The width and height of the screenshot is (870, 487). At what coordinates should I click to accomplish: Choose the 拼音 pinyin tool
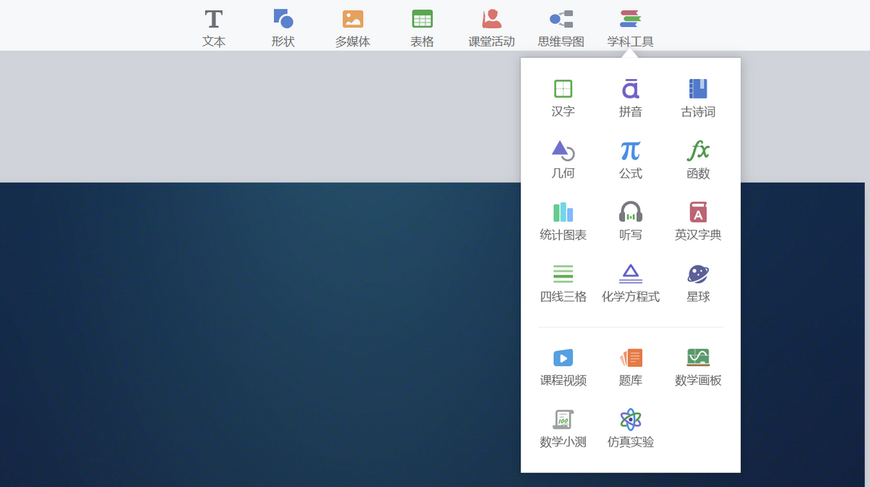[x=631, y=99]
